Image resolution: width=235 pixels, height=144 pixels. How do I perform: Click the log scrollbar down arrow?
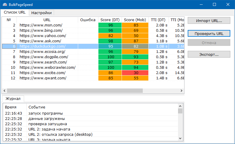pos(180,138)
